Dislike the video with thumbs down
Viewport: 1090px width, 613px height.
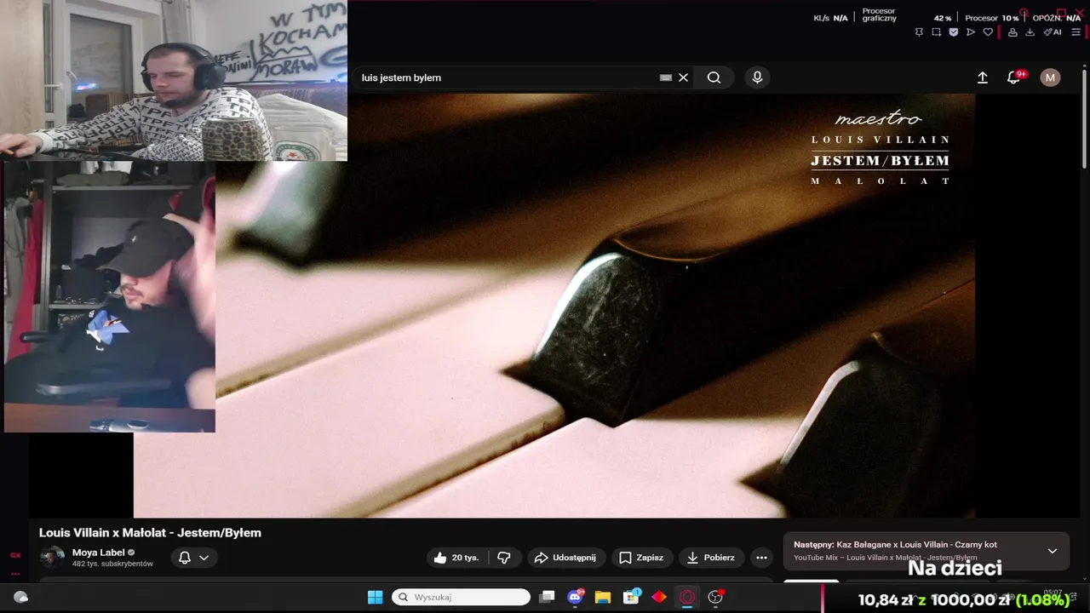coord(504,558)
